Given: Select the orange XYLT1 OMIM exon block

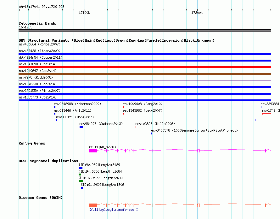Looking at the screenshot, I should pos(93,205).
